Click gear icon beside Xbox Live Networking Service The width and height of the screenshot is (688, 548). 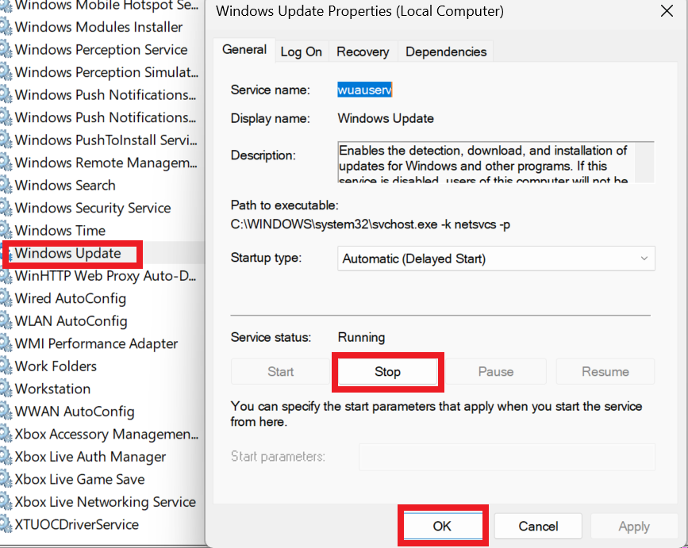tap(6, 502)
